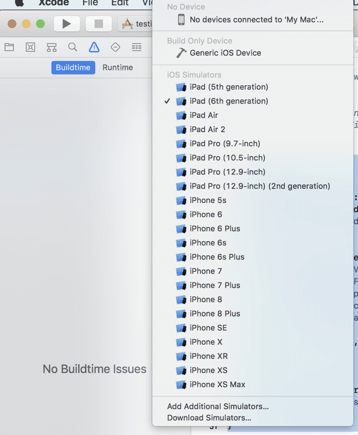Viewport: 358px width, 435px height.
Task: Switch to the Buildtime tab
Action: tap(73, 67)
